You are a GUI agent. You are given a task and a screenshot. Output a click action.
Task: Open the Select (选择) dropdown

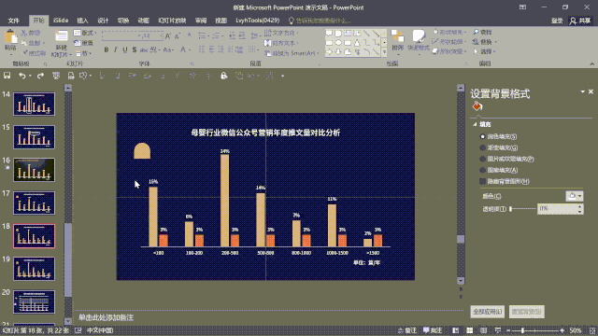[484, 51]
